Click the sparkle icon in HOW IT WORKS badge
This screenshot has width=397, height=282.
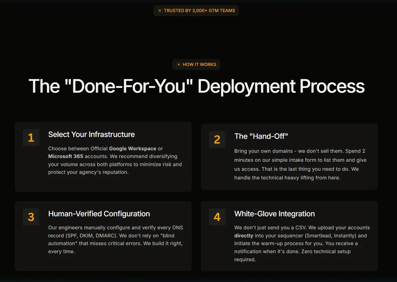click(179, 64)
